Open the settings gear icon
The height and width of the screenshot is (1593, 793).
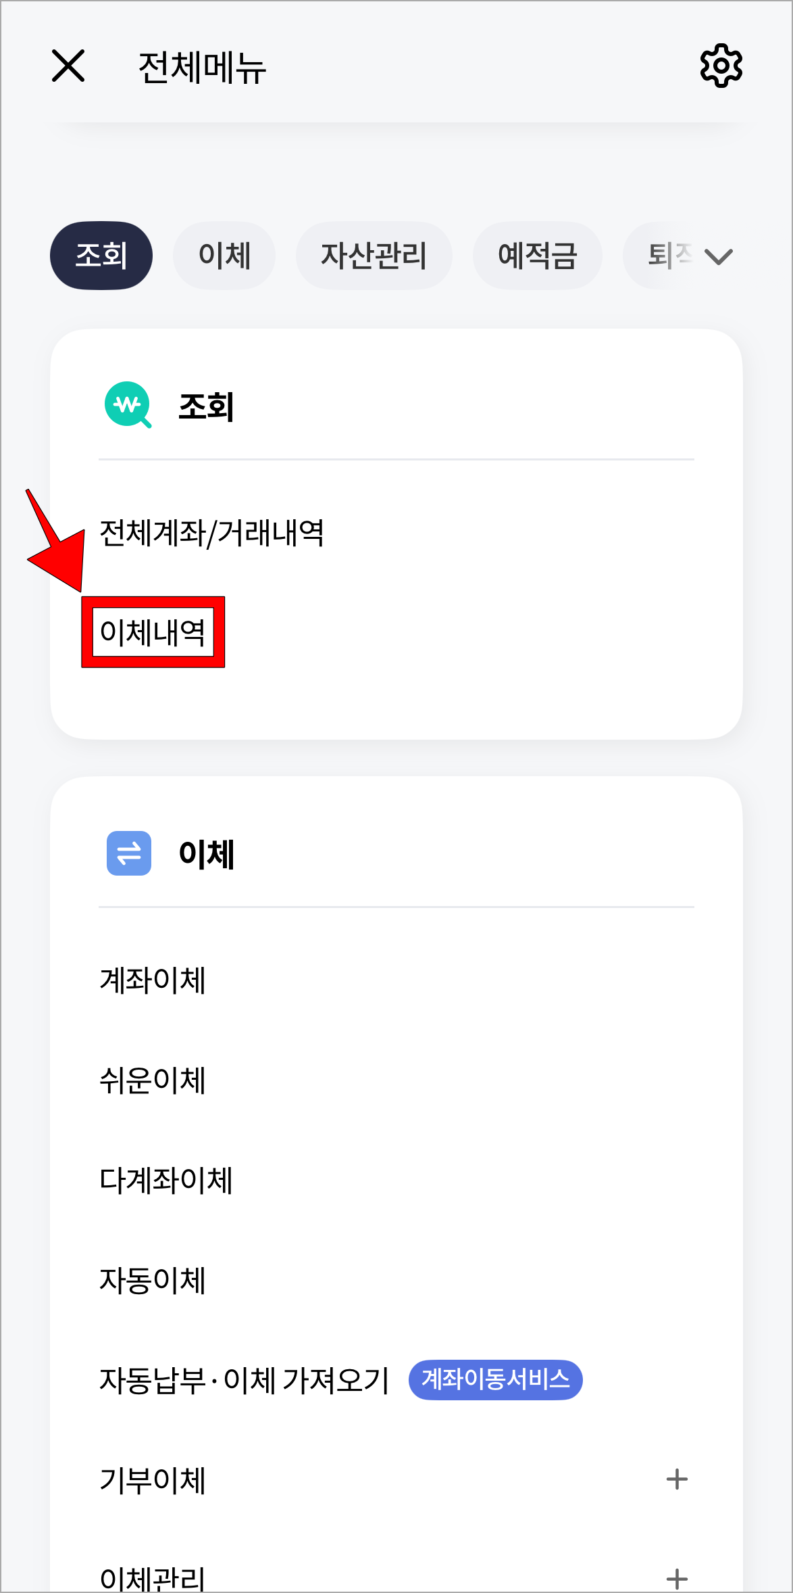[720, 66]
